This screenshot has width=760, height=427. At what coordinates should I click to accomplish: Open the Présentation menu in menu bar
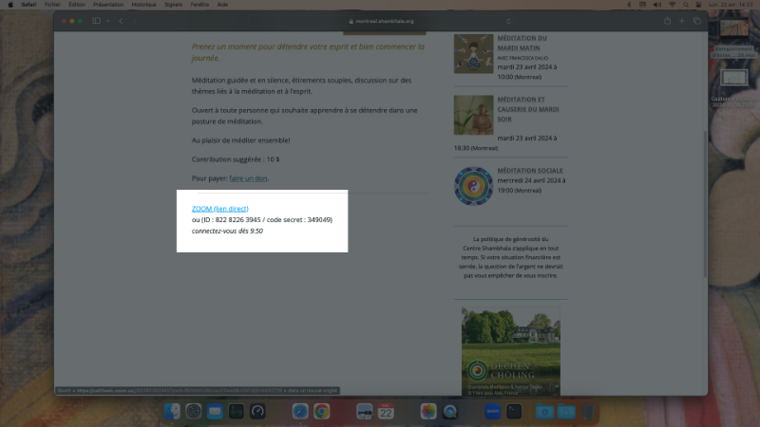coord(106,4)
